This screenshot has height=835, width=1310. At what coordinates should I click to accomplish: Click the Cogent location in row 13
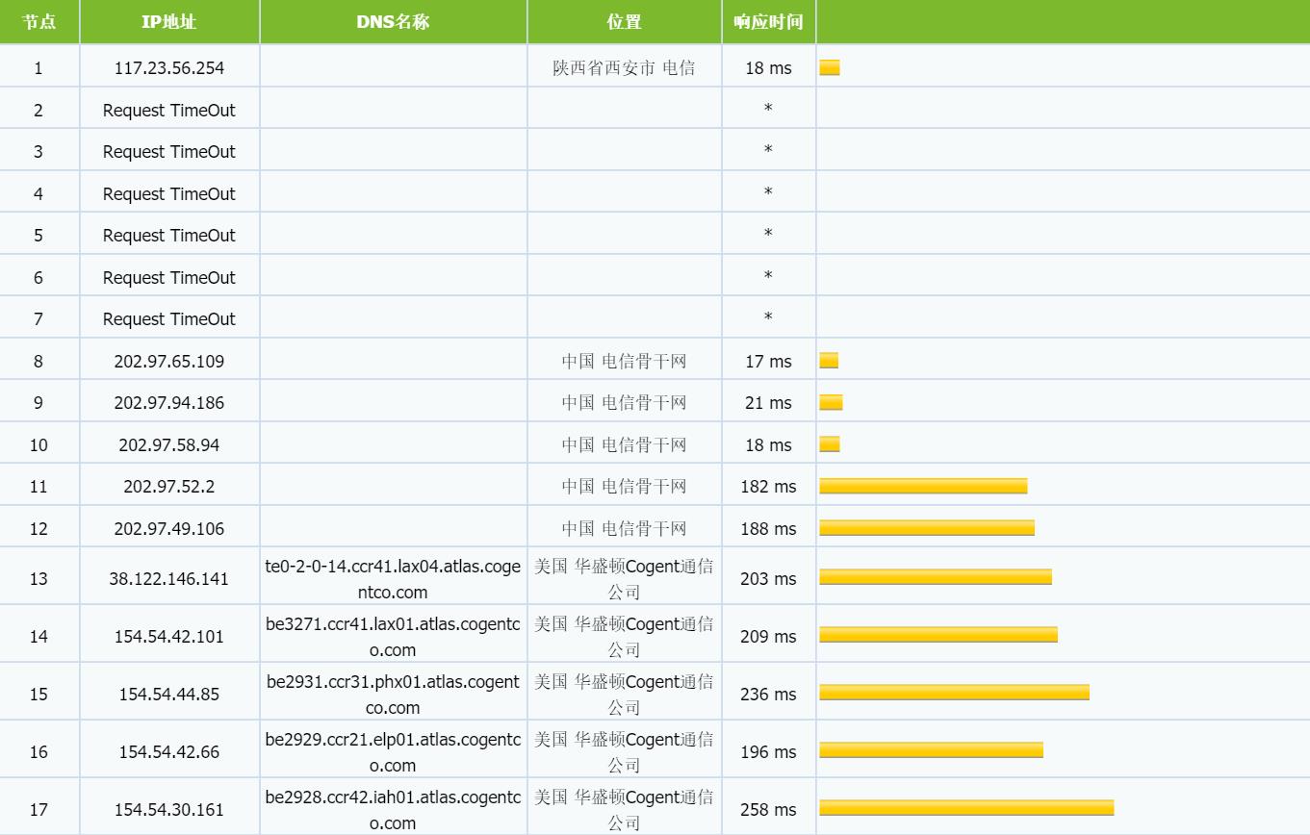(x=624, y=579)
